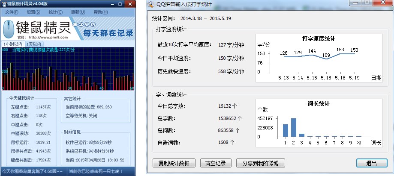Click 最近10次打字平均速度 127 字/分钟 value
394x176 pixels.
click(231, 45)
